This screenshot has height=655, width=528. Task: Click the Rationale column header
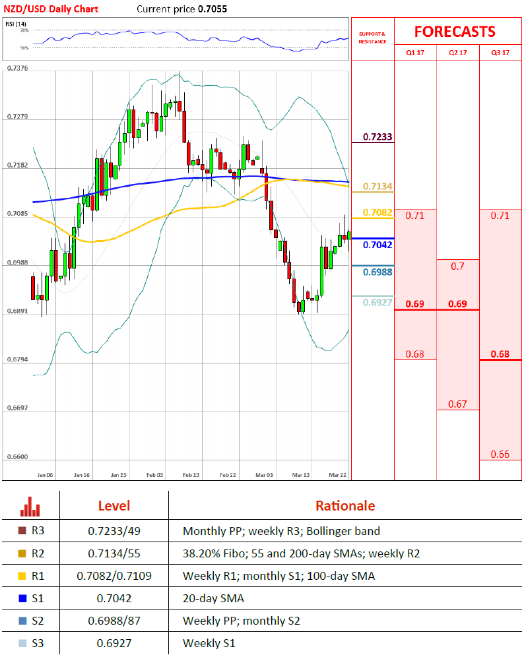[x=345, y=506]
